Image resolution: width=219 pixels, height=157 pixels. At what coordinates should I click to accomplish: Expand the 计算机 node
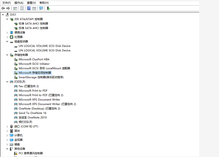(7, 135)
